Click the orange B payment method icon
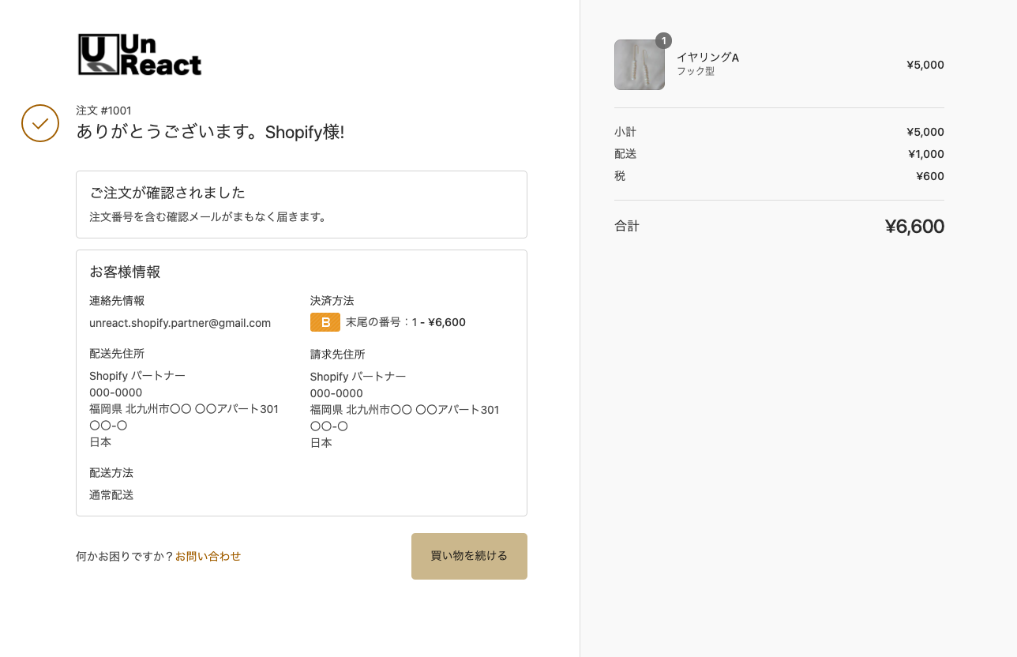Screen dimensions: 1017x657 point(325,322)
